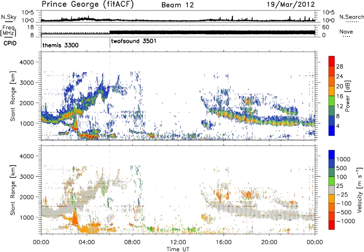Click the 4000 tick on power panel axis

click(x=26, y=62)
